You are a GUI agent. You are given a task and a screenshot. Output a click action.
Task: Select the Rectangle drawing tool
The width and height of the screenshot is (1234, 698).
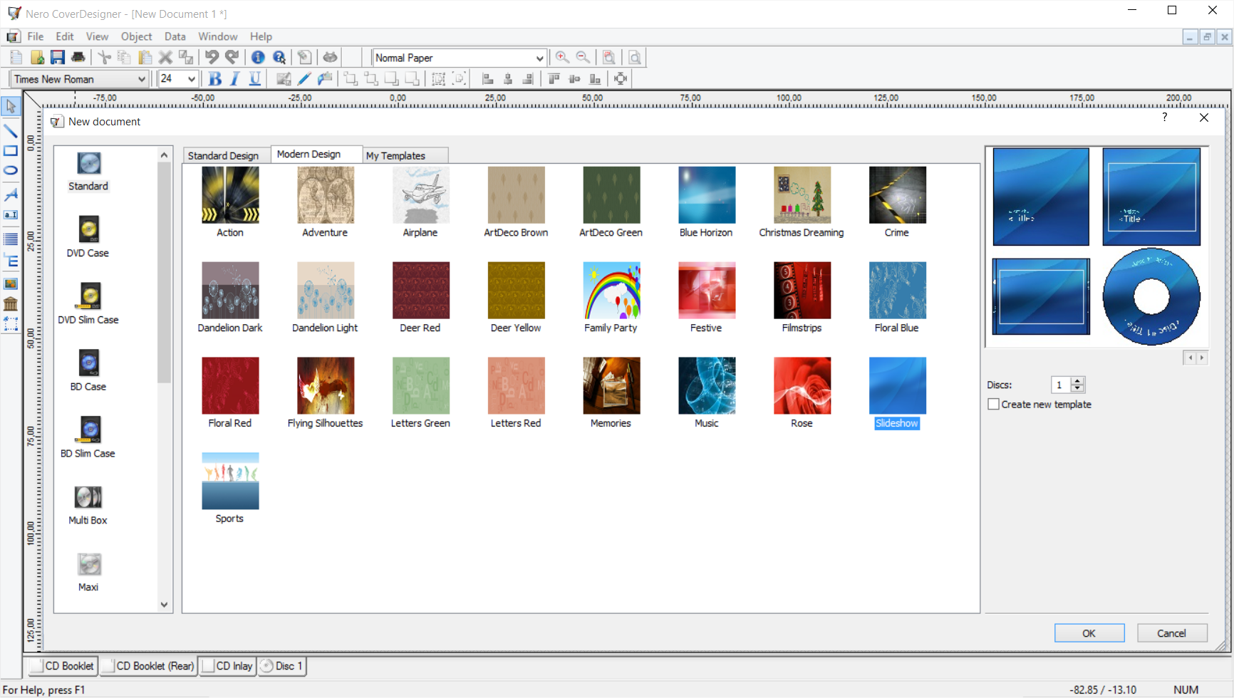point(11,151)
